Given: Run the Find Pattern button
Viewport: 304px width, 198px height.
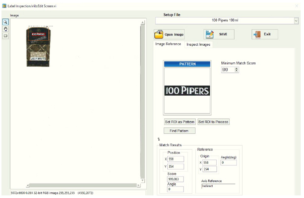Looking at the screenshot, I should point(179,131).
